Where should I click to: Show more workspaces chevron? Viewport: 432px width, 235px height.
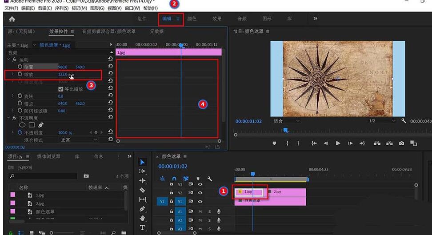point(315,19)
